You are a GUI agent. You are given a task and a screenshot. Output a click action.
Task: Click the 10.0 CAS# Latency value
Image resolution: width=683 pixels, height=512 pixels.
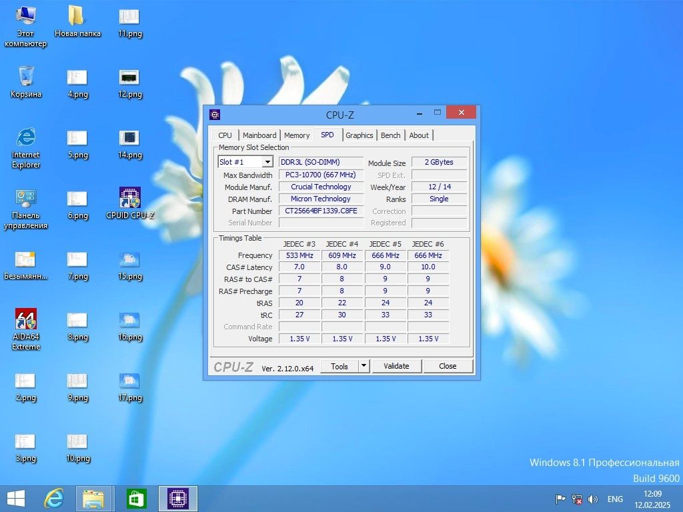point(428,267)
